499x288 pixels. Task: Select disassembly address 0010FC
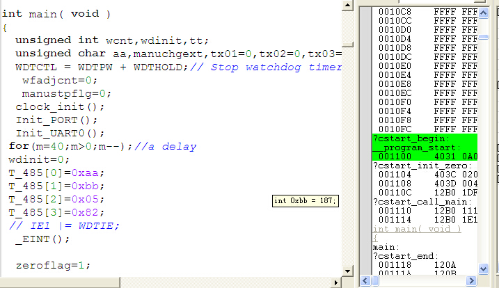[x=395, y=129]
